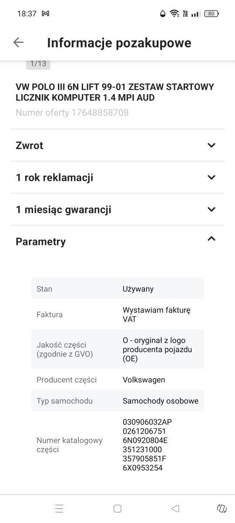This screenshot has width=235, height=523.
Task: Tap part number 030906032AP
Action: pyautogui.click(x=144, y=422)
